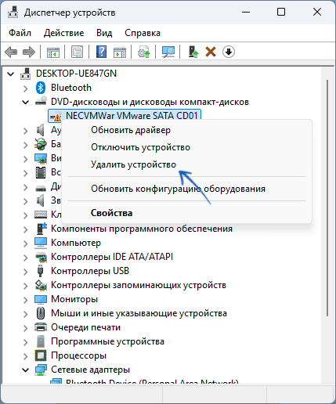Open the Справка menu

tap(143, 33)
